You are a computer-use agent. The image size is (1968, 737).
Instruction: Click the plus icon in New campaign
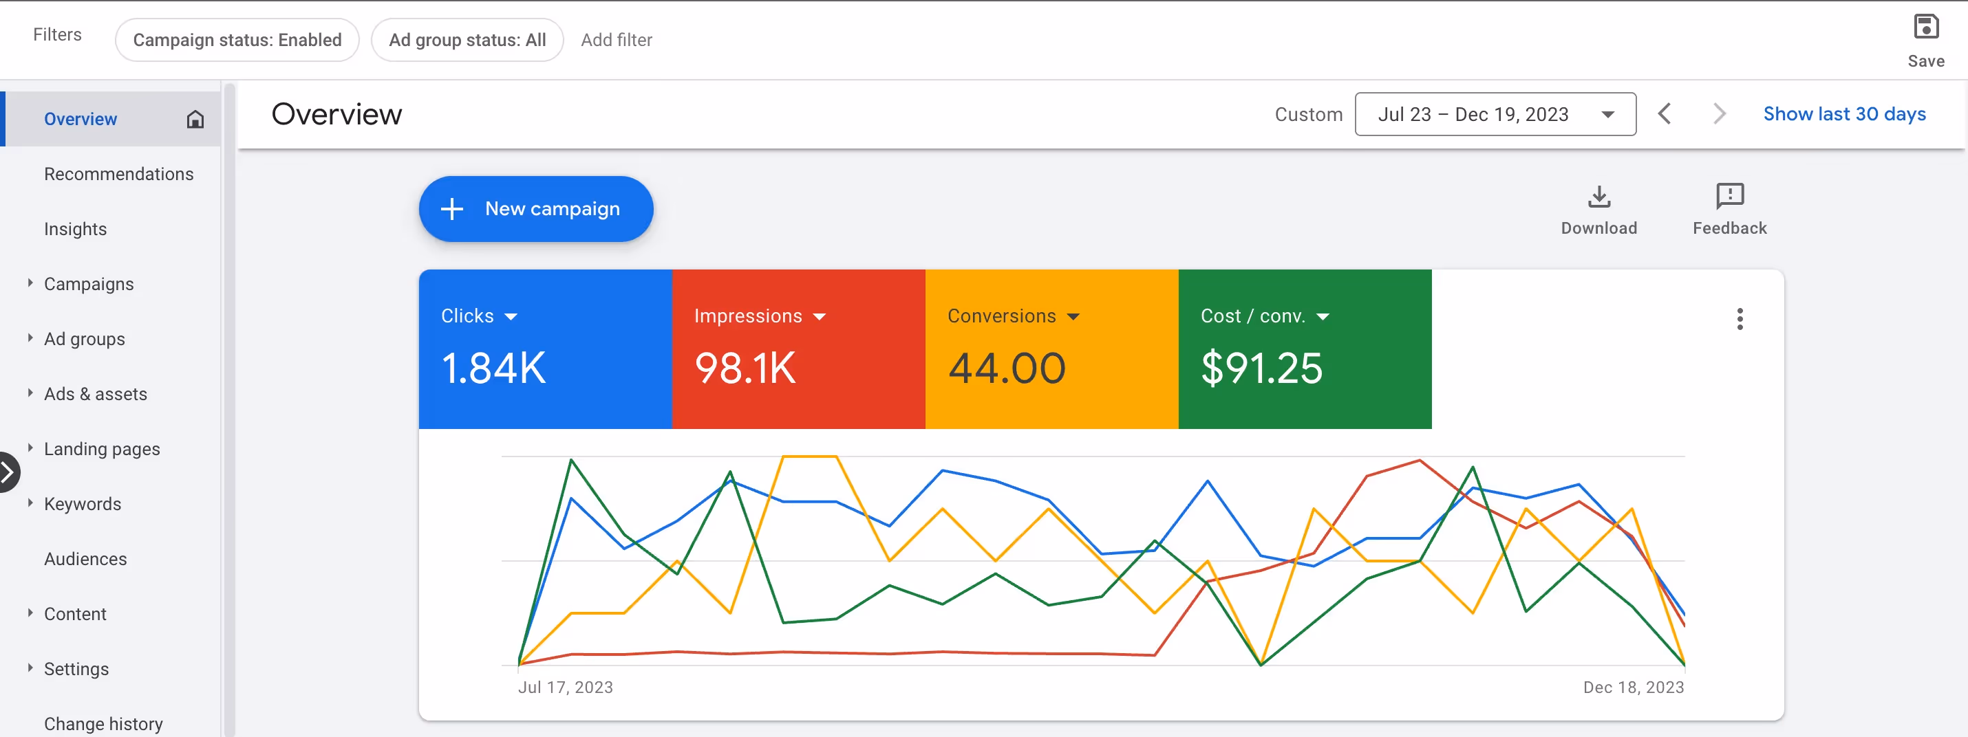[x=452, y=209]
